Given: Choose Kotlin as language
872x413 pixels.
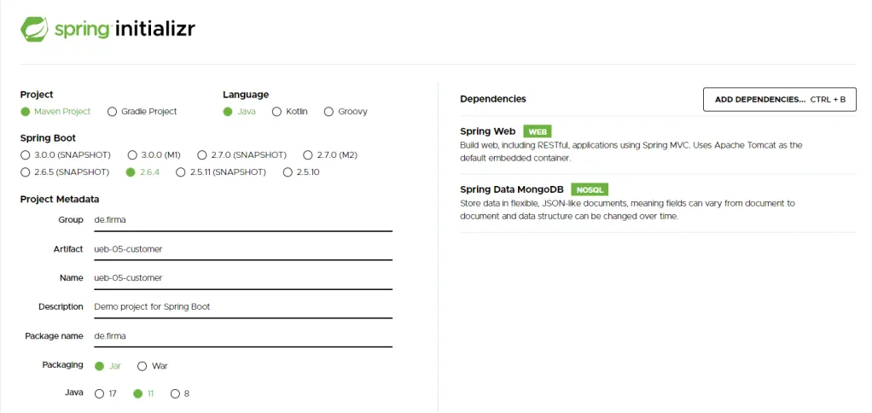Looking at the screenshot, I should click(290, 111).
